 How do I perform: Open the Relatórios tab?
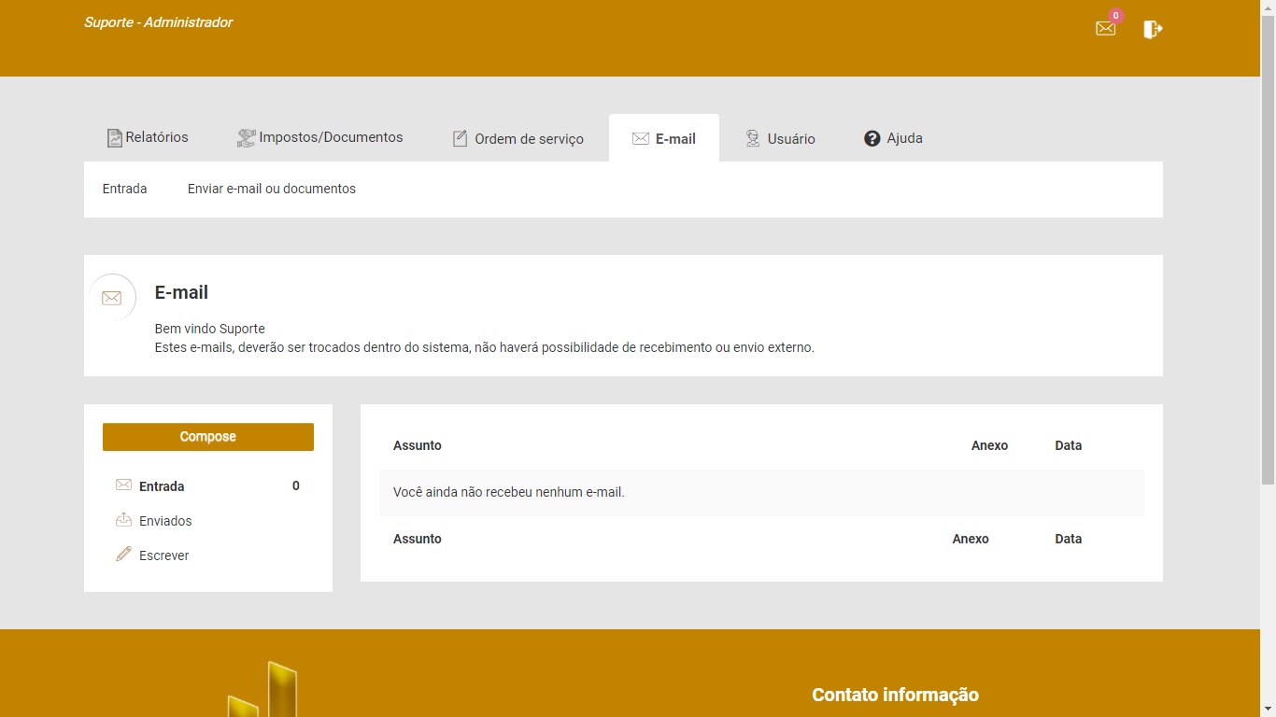click(157, 137)
